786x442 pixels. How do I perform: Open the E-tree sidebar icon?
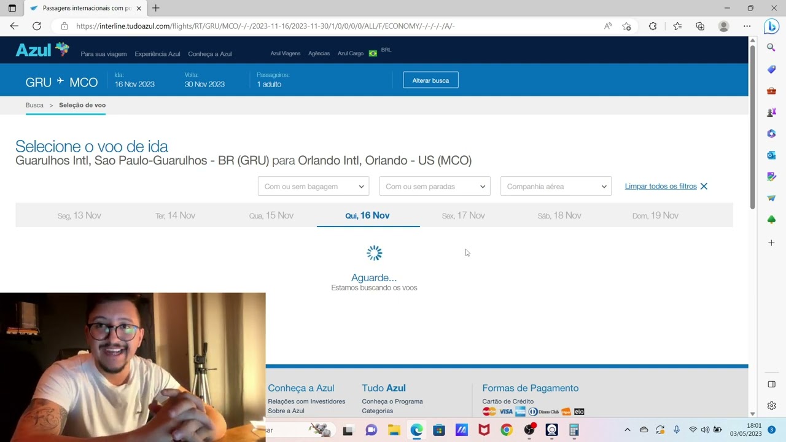(x=771, y=220)
